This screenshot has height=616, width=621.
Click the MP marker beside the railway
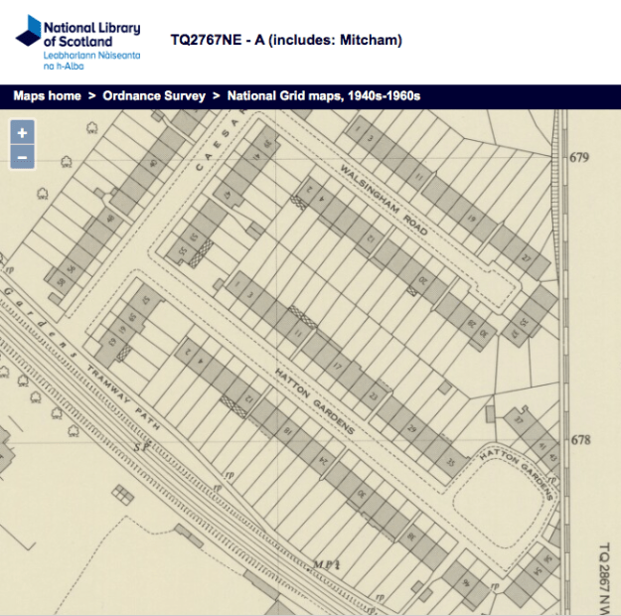327,563
